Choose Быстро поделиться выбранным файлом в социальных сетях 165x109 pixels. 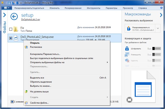(67, 58)
